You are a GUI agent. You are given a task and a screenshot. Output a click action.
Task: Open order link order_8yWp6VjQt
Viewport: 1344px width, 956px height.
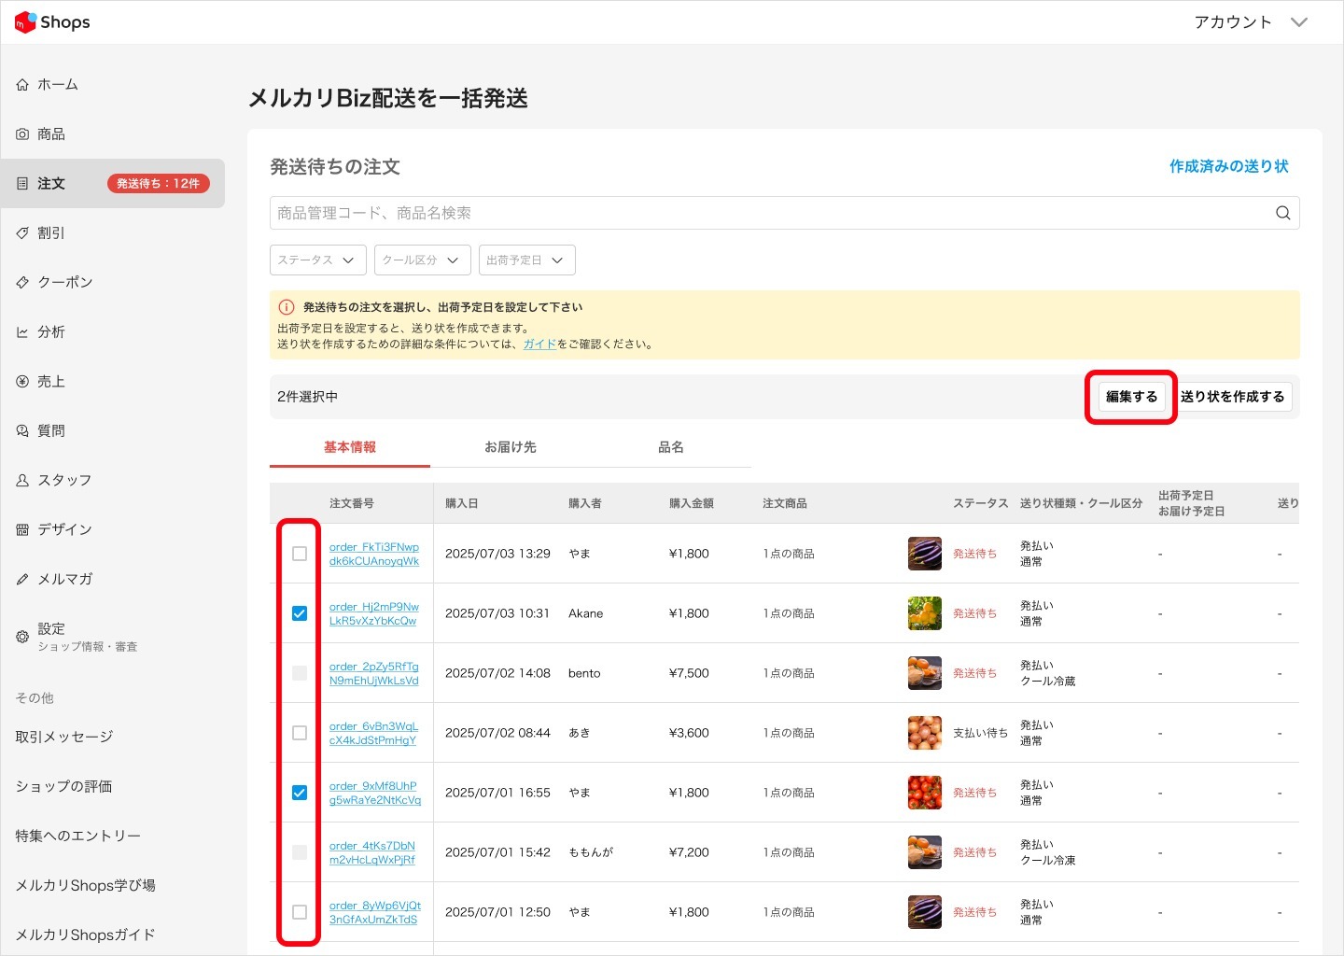click(375, 912)
